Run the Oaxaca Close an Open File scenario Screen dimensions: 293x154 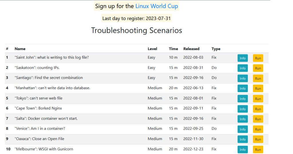[x=258, y=139]
